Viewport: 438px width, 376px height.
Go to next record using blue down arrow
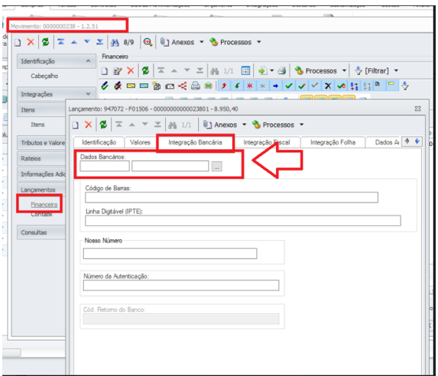87,42
